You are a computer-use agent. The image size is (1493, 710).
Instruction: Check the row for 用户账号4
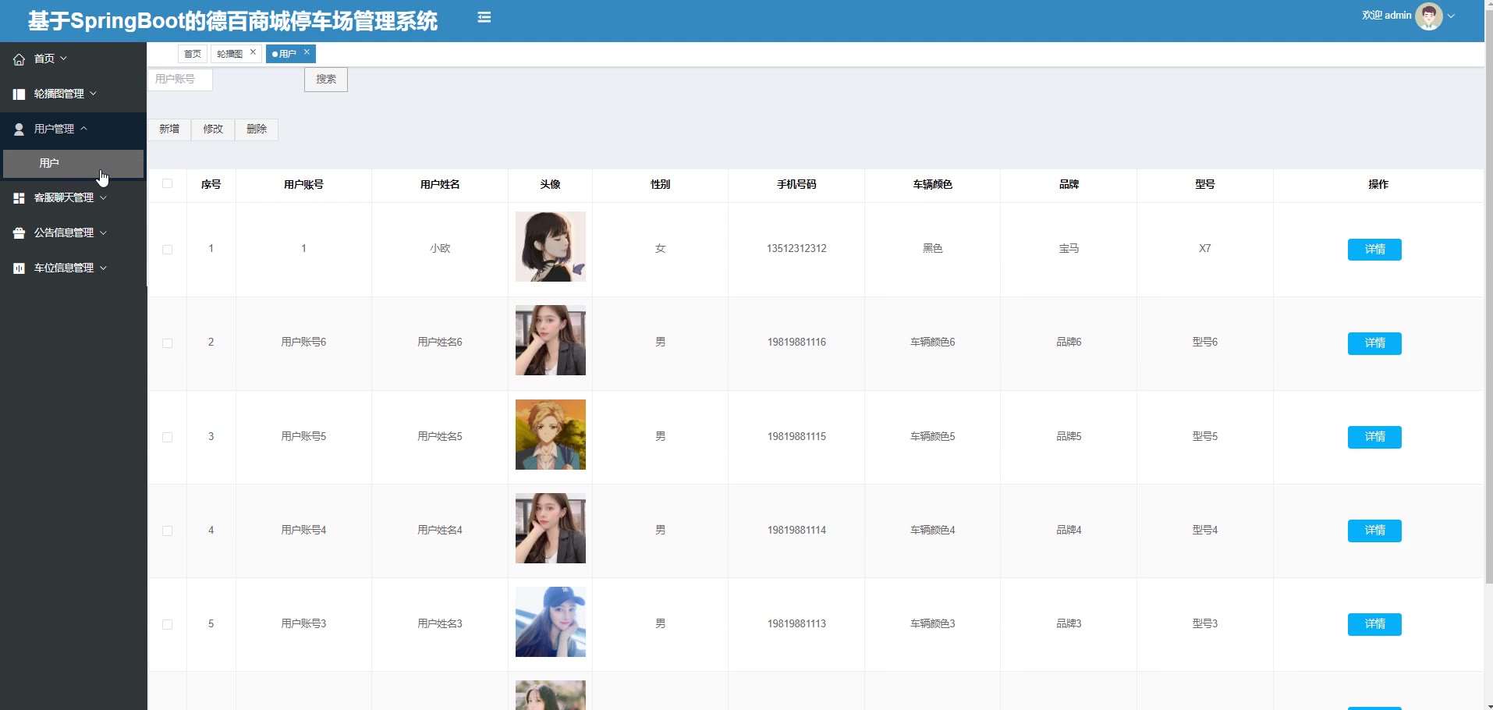pyautogui.click(x=167, y=531)
